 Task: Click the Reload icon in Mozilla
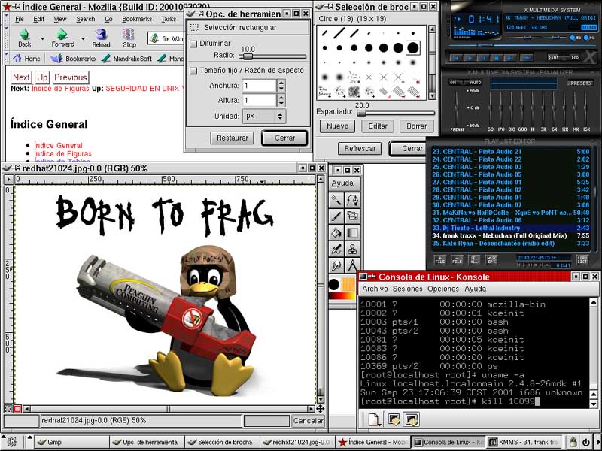point(101,35)
